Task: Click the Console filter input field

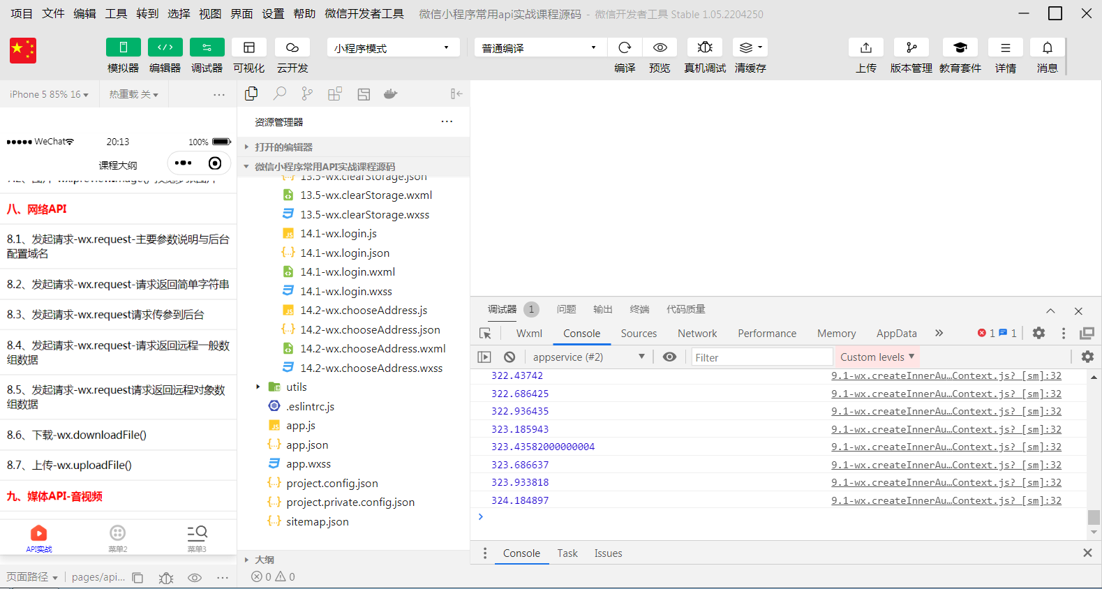Action: pos(762,357)
